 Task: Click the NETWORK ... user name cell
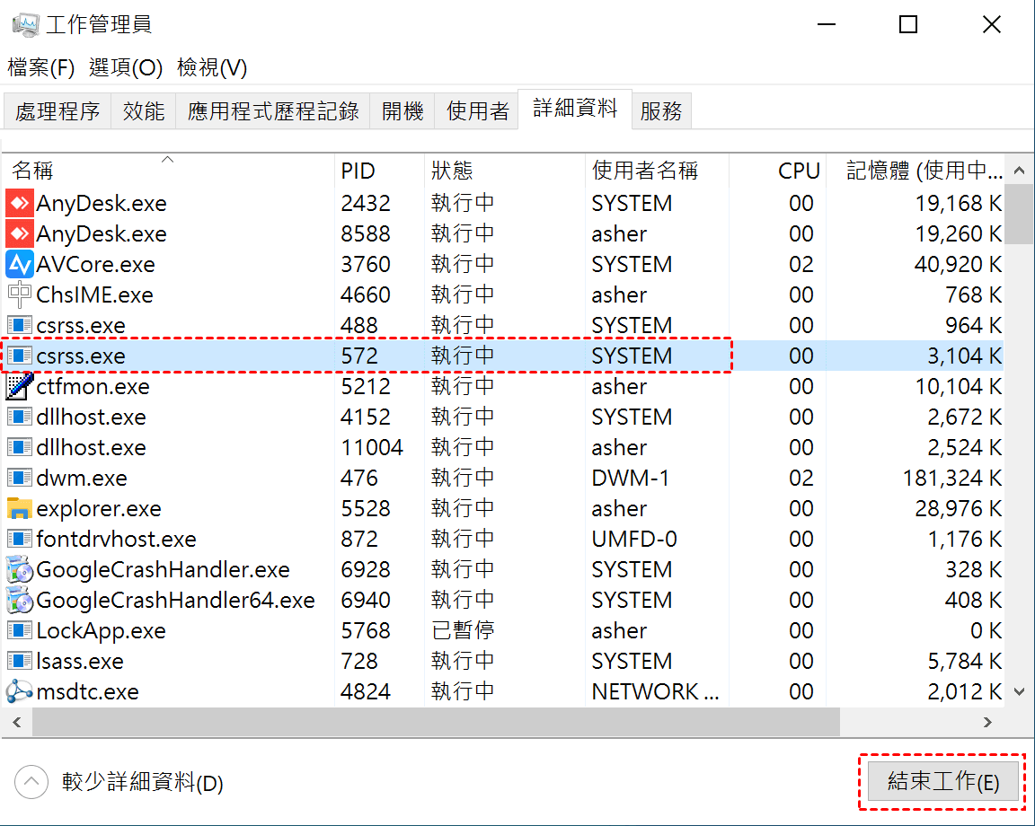tap(655, 691)
